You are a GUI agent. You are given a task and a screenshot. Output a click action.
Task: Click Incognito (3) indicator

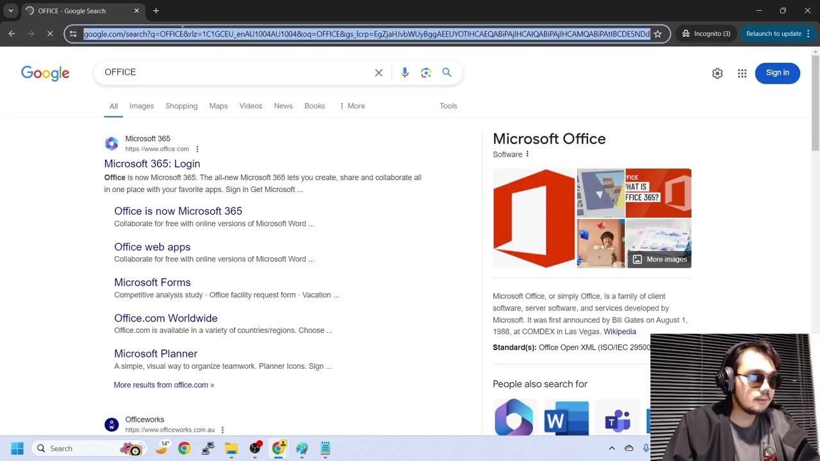[x=706, y=34]
